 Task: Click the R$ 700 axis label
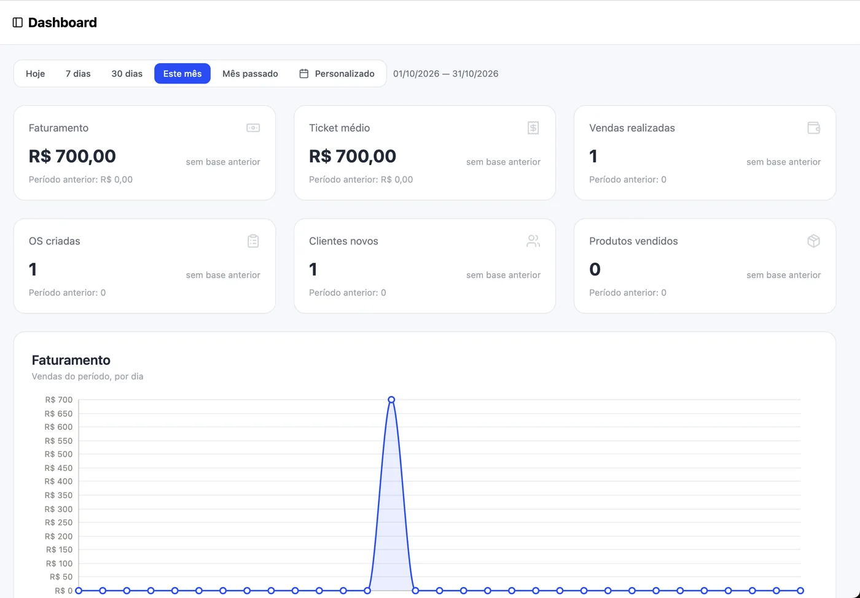click(x=58, y=400)
